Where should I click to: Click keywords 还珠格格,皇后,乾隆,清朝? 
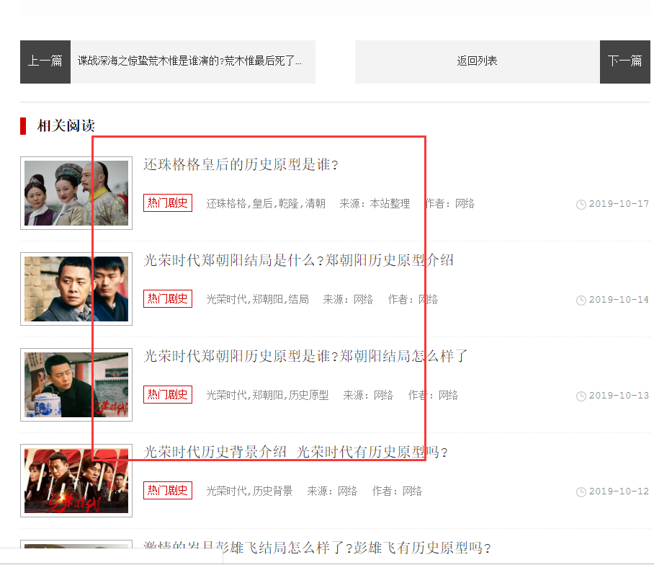[x=266, y=204]
